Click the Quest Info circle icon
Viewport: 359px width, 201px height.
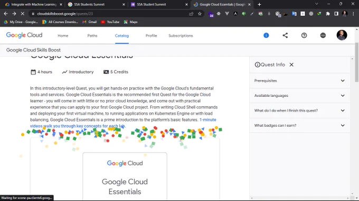pos(257,65)
